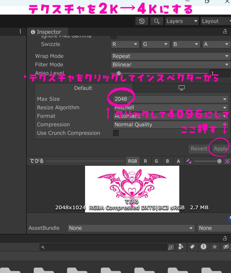
Task: Click the pink texture preview thumbnail
Action: point(132,189)
